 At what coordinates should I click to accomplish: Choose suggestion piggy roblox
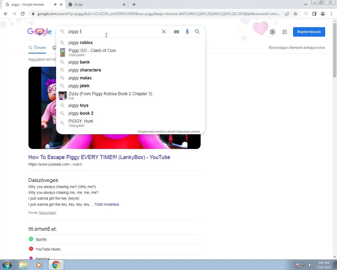click(x=131, y=42)
